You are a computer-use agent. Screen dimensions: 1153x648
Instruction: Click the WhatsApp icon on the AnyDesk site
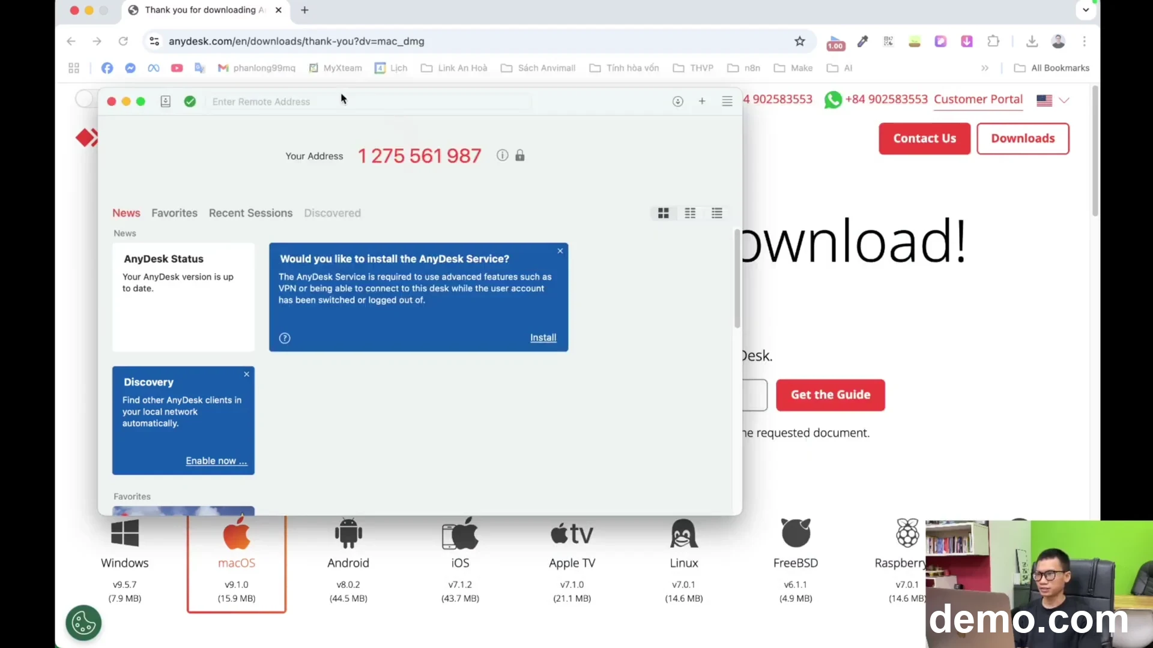(833, 100)
